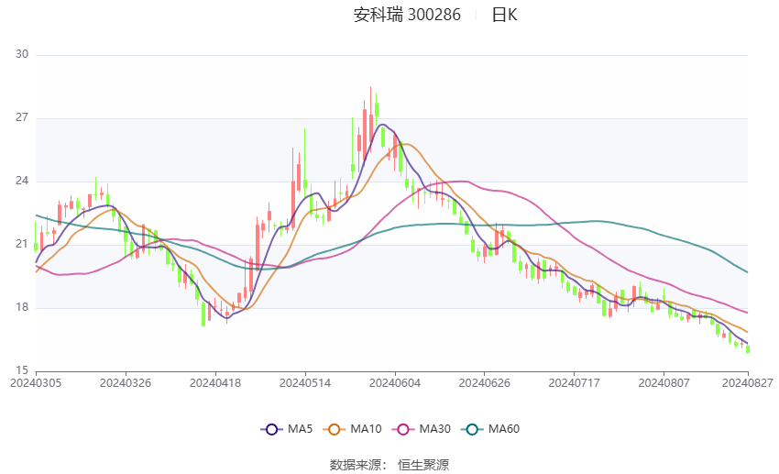Click the tallest candlestick peak above 28

[x=370, y=119]
